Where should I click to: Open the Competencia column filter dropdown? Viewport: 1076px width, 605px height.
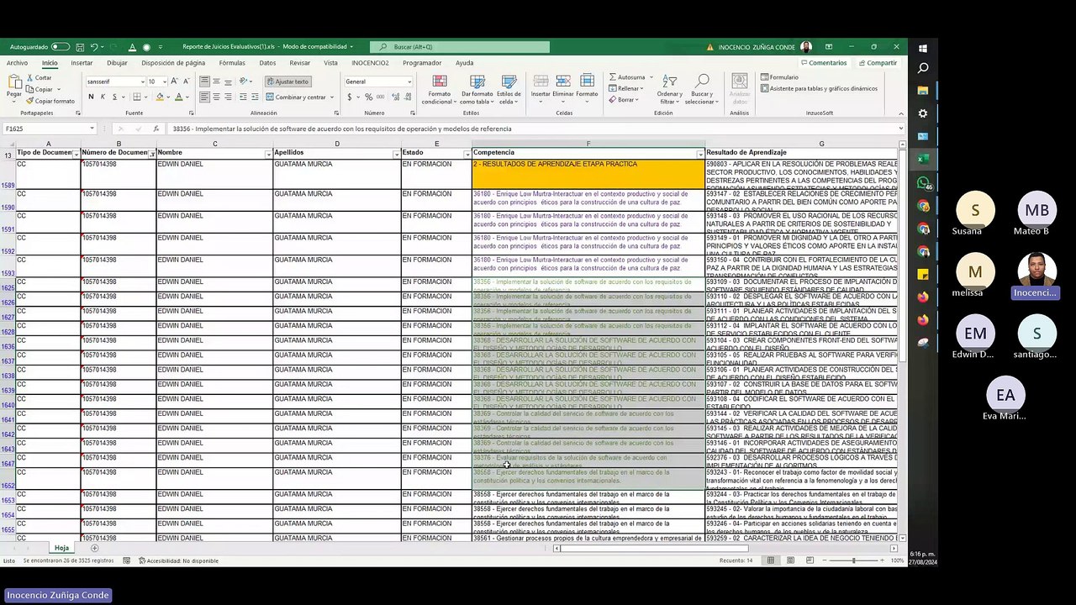[700, 155]
